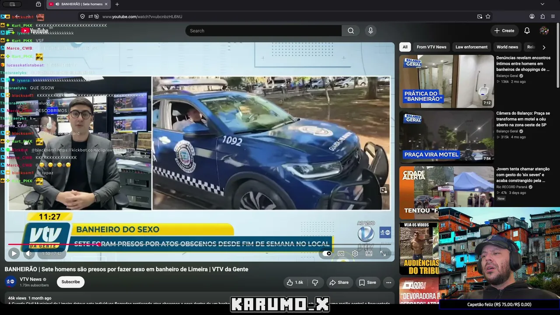Switch to the BANHEIRÃO YouTube tab
The width and height of the screenshot is (560, 315).
tap(78, 4)
